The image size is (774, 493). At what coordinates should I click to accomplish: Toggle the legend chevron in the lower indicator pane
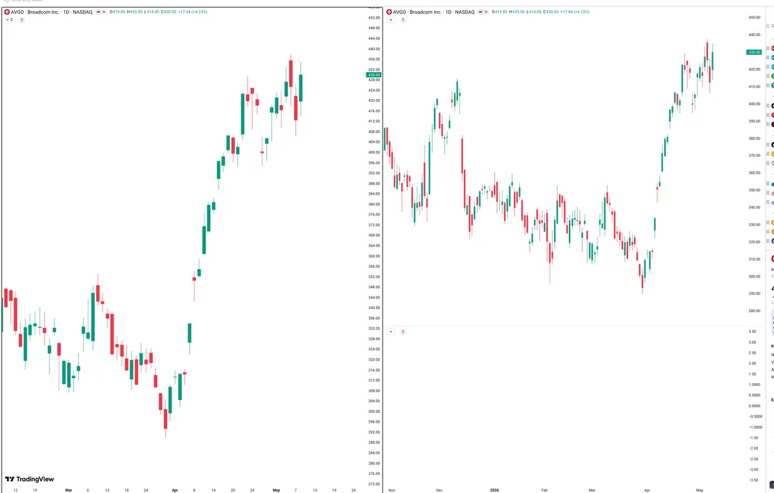[391, 332]
